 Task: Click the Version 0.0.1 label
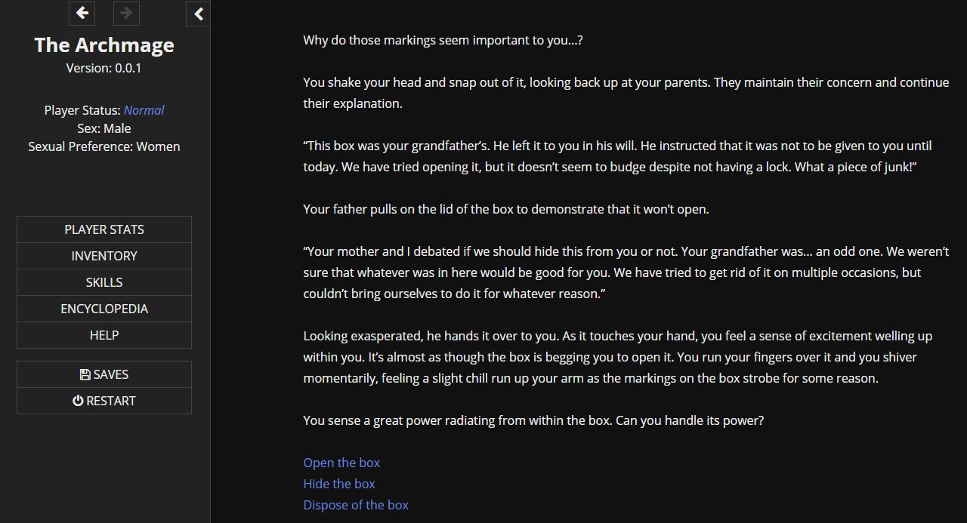click(104, 68)
